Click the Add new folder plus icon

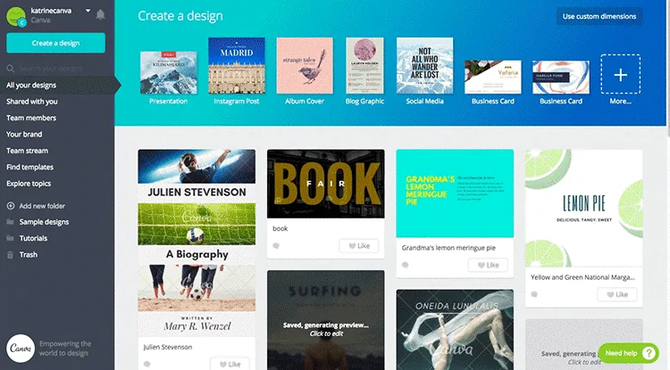pyautogui.click(x=10, y=206)
